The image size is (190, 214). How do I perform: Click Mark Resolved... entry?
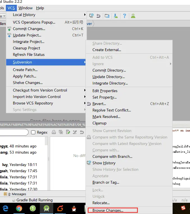129,117
